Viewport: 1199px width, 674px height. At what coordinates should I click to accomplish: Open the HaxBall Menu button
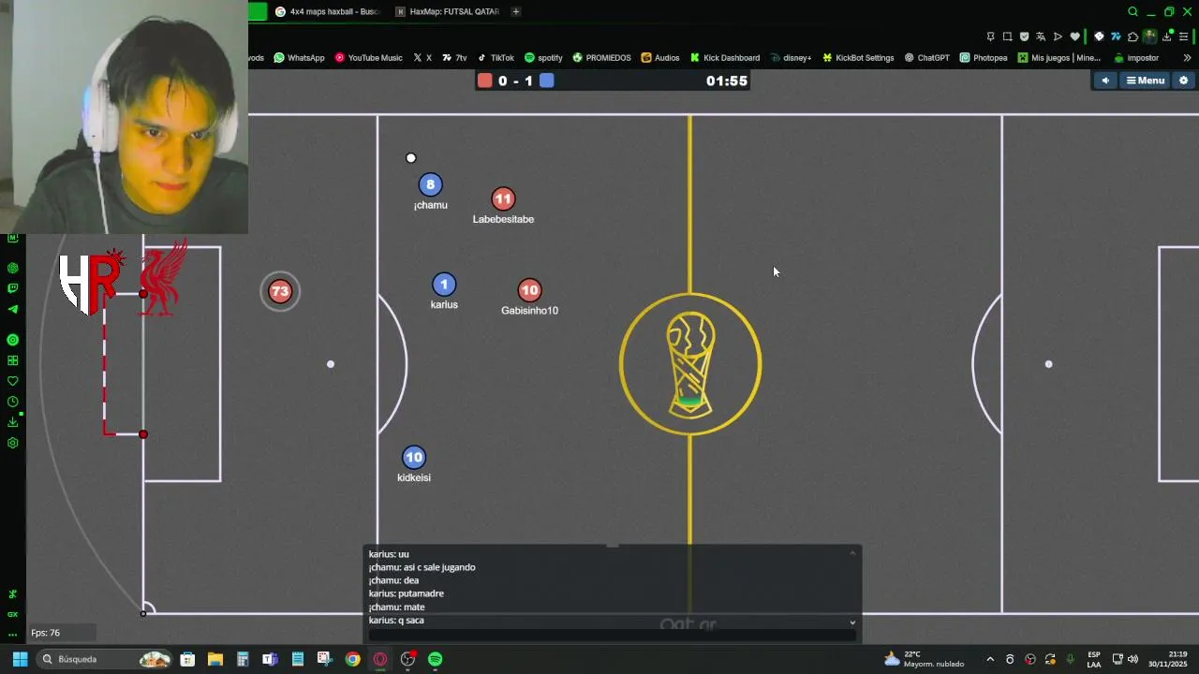pyautogui.click(x=1145, y=81)
